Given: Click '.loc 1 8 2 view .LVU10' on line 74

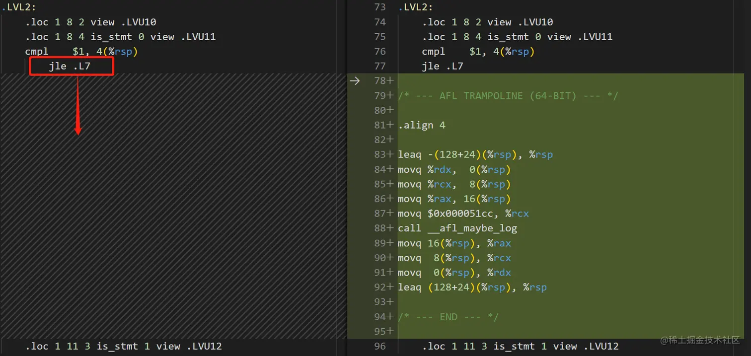Looking at the screenshot, I should pyautogui.click(x=487, y=22).
